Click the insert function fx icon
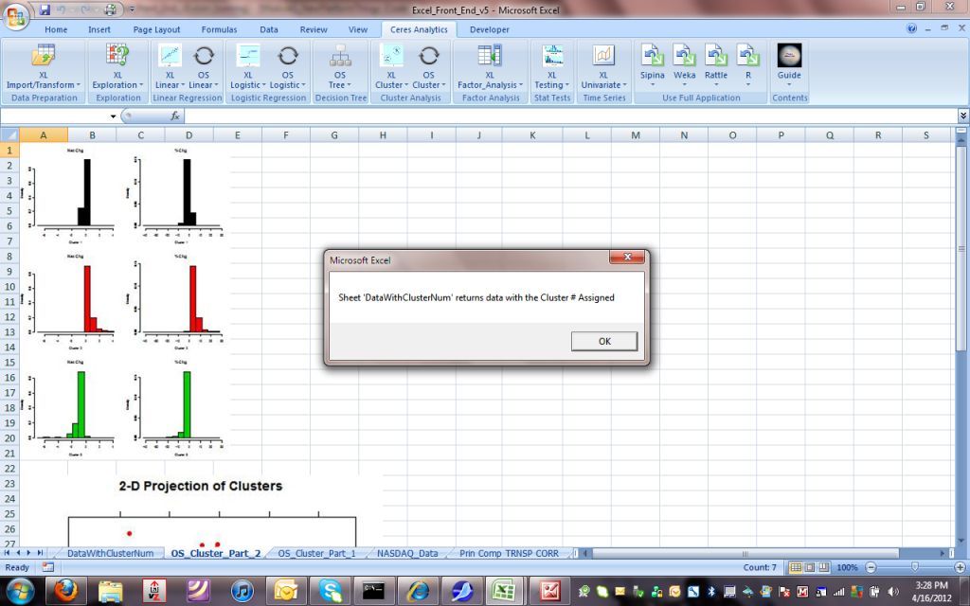Viewport: 970px width, 606px height. [x=175, y=116]
